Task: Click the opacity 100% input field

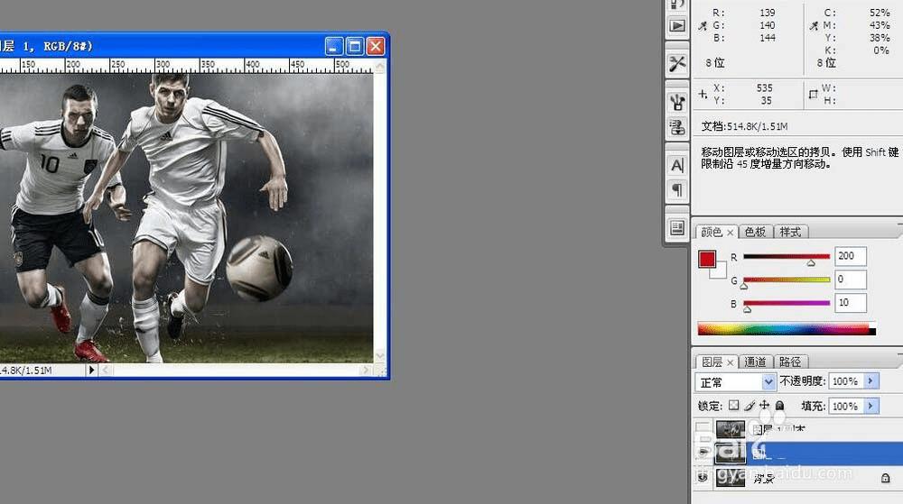Action: click(x=846, y=380)
